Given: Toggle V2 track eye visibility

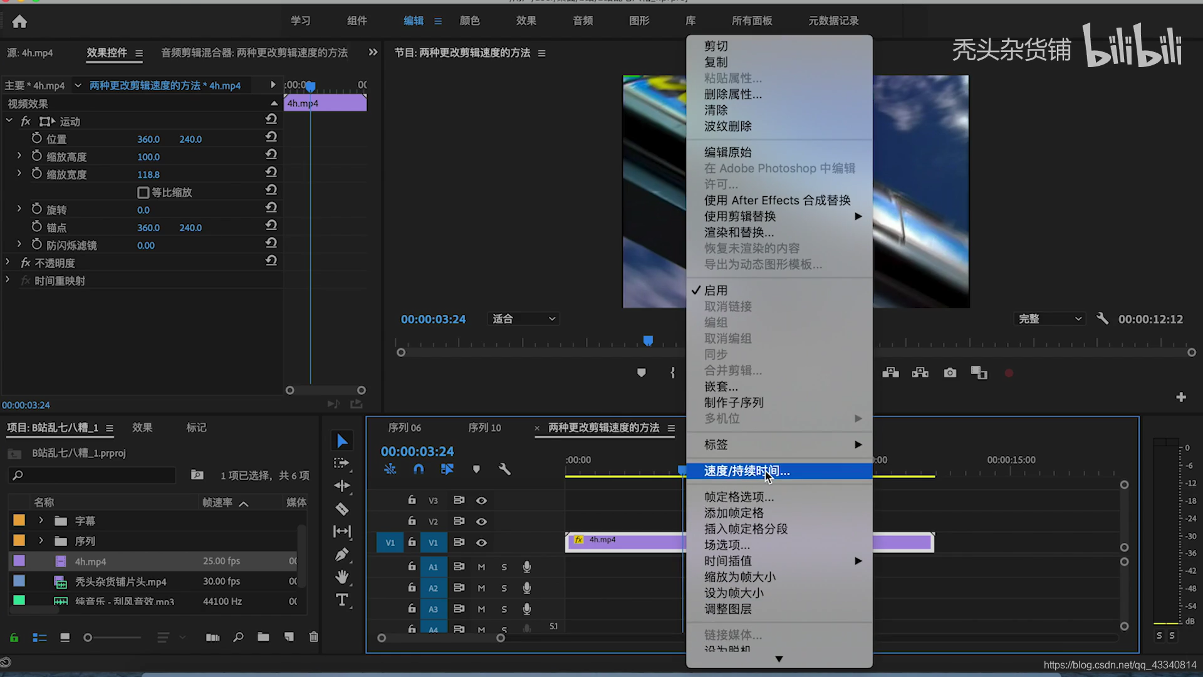Looking at the screenshot, I should [481, 522].
